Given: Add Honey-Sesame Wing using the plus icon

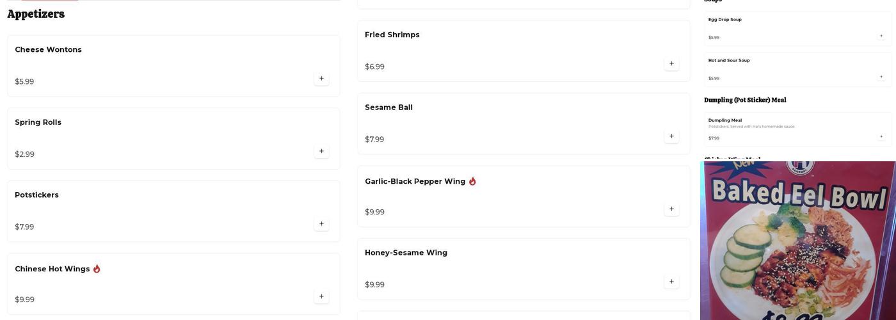Looking at the screenshot, I should (x=671, y=282).
